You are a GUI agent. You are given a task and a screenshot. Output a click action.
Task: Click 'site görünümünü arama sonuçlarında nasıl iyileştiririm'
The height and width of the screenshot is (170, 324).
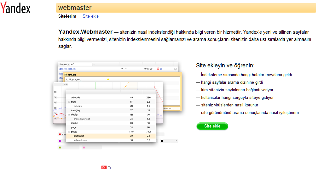pyautogui.click(x=250, y=112)
